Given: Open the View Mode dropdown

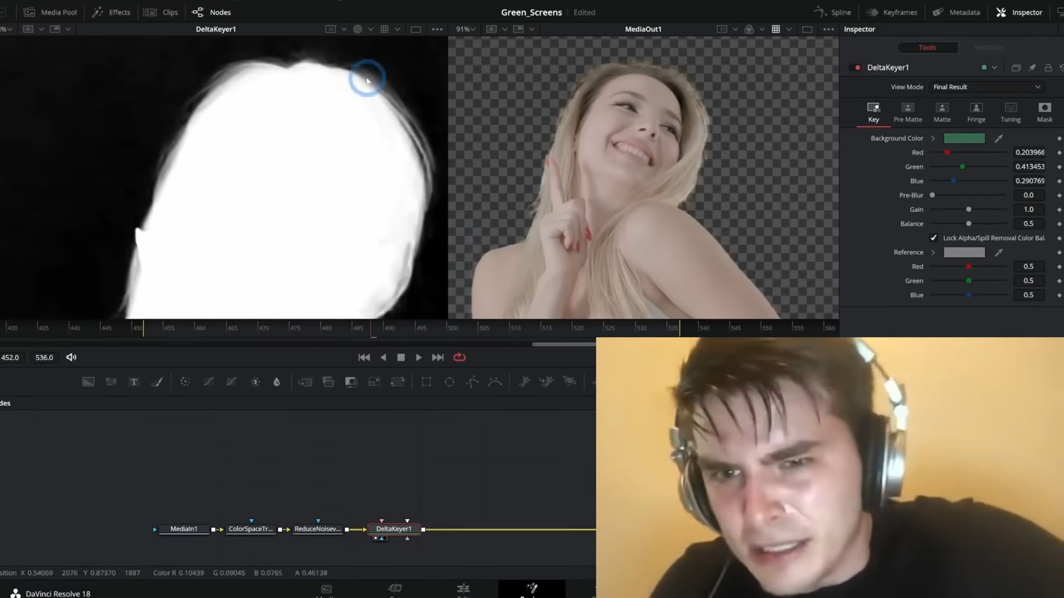Looking at the screenshot, I should pos(986,87).
